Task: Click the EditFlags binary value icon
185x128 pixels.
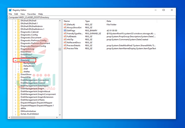Action: (65, 30)
